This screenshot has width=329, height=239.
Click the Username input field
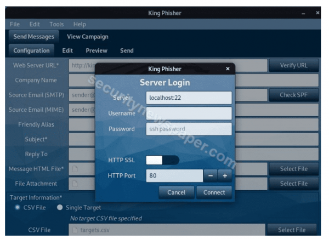click(x=189, y=113)
